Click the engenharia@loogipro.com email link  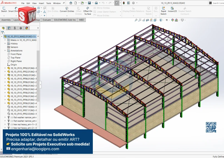(x=35, y=149)
